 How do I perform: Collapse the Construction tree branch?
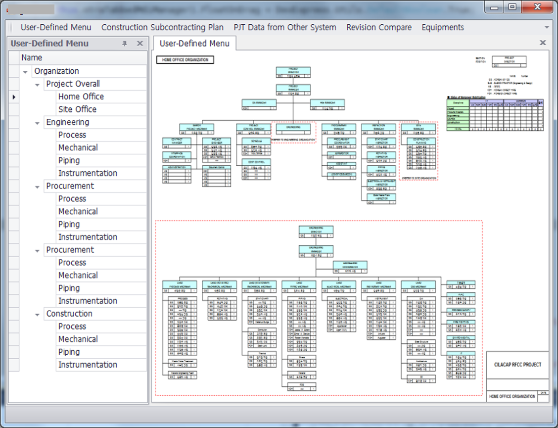[37, 314]
